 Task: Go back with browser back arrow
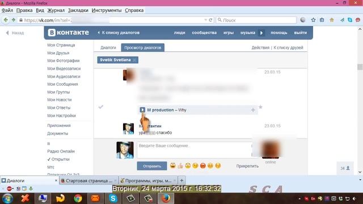(x=6, y=20)
